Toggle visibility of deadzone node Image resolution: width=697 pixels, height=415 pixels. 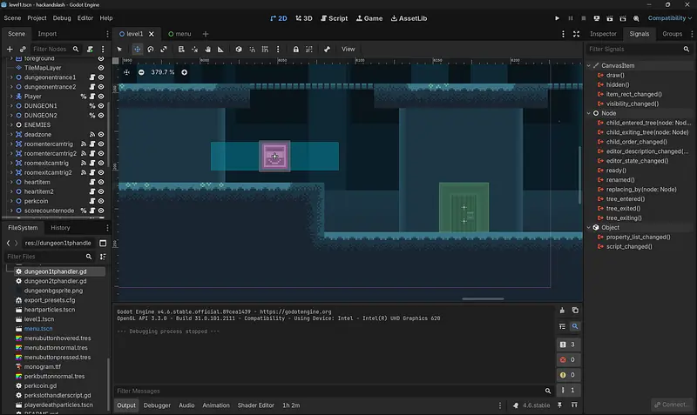[x=102, y=134]
